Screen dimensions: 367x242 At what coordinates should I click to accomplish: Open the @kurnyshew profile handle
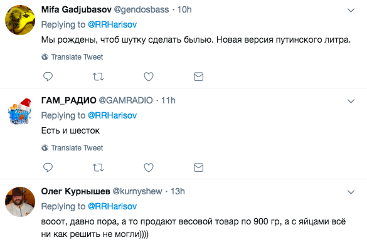point(137,191)
